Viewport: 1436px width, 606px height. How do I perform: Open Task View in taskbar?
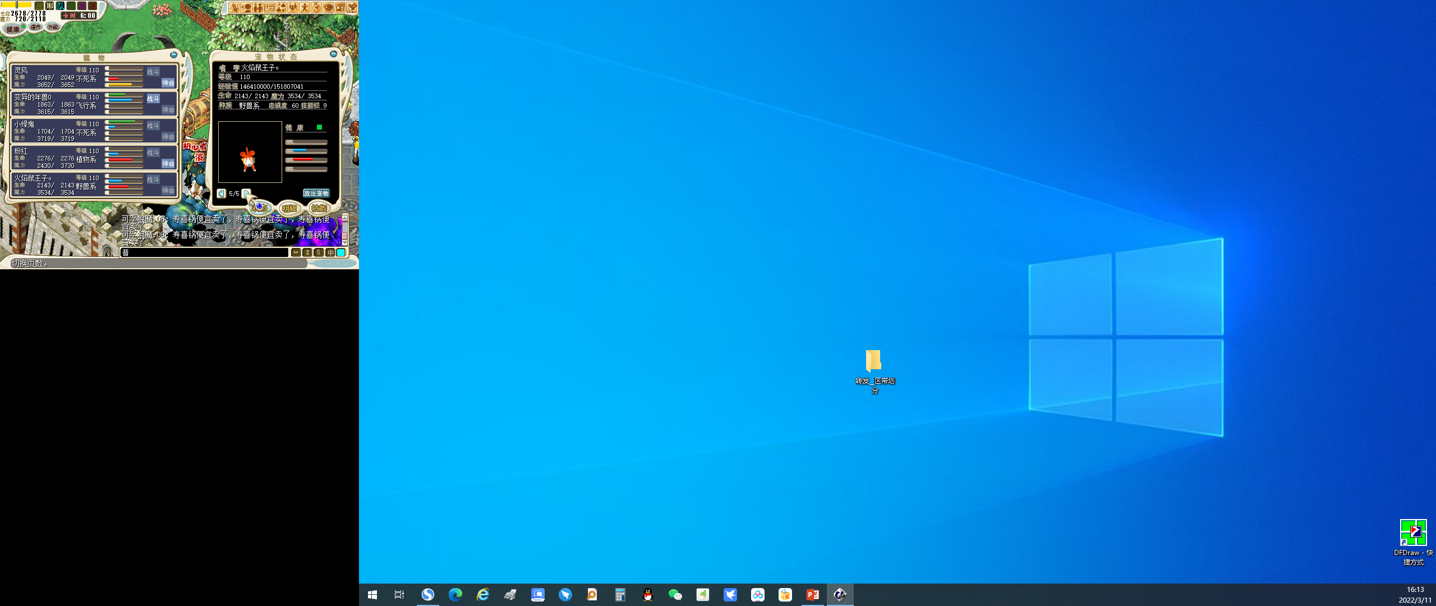click(399, 595)
